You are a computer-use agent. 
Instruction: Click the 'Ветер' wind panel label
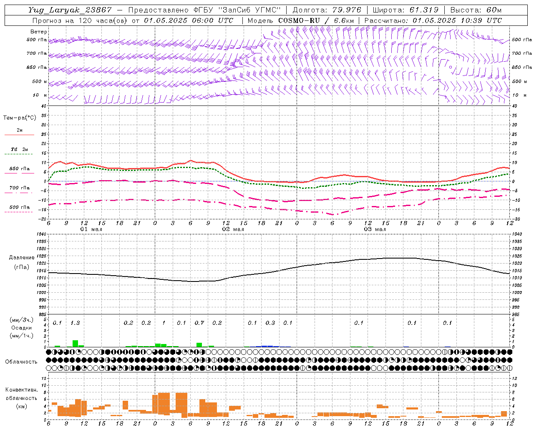pyautogui.click(x=39, y=32)
